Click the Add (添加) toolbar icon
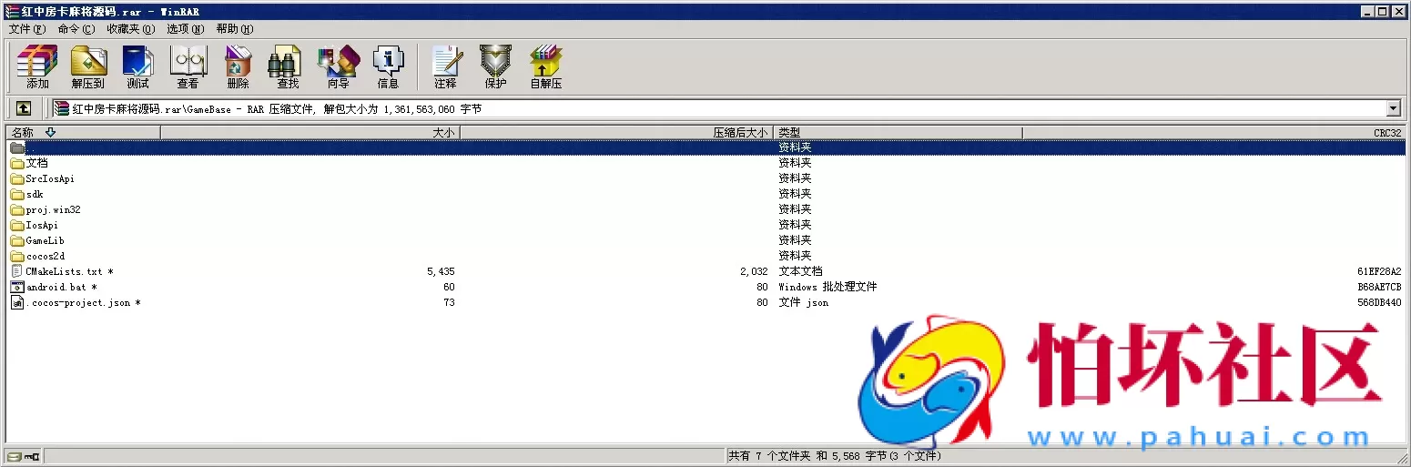1411x467 pixels. 37,67
